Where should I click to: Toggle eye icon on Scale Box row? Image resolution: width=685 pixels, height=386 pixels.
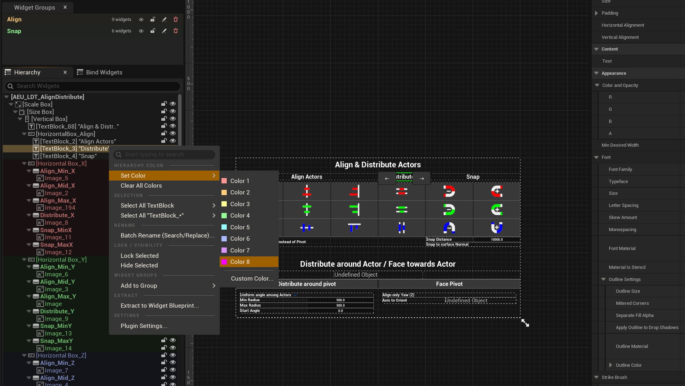[x=173, y=104]
